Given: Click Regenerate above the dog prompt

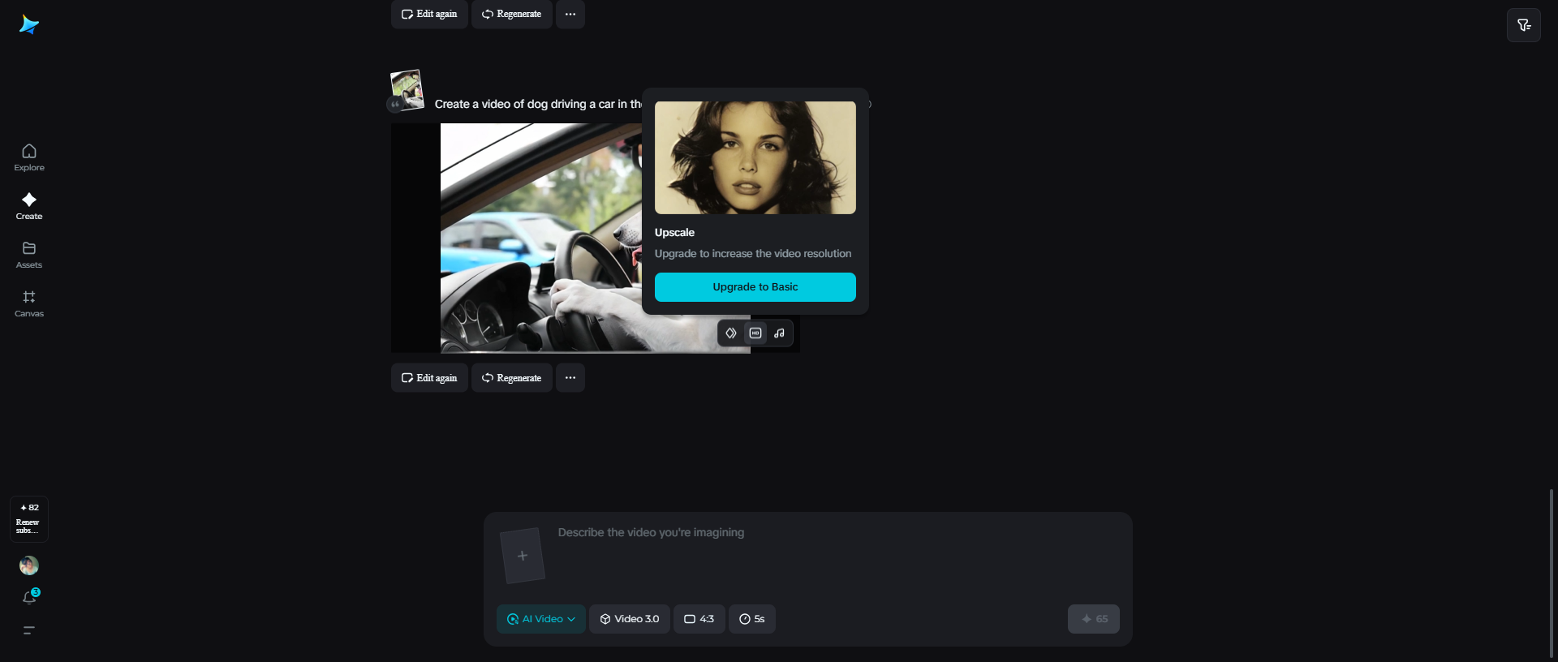Looking at the screenshot, I should [512, 14].
